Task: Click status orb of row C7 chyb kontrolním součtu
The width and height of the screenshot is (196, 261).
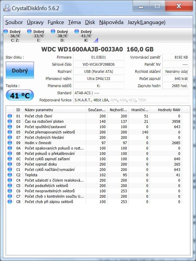Action: (10, 196)
